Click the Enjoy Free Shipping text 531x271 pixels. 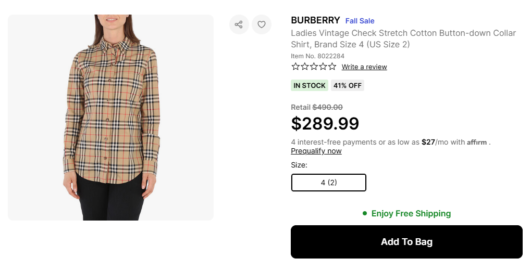pyautogui.click(x=411, y=213)
